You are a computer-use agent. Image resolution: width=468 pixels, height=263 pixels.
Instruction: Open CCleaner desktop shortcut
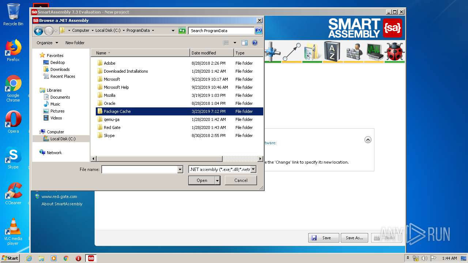click(x=13, y=194)
